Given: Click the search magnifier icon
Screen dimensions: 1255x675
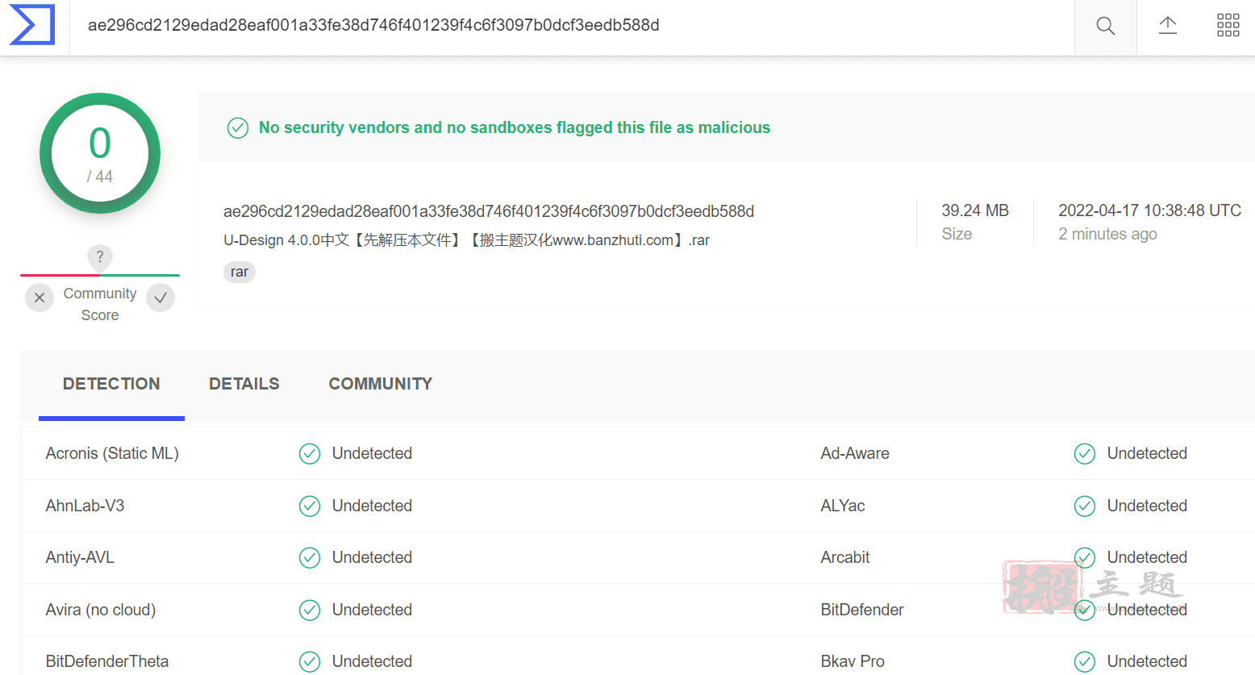Looking at the screenshot, I should click(x=1105, y=26).
